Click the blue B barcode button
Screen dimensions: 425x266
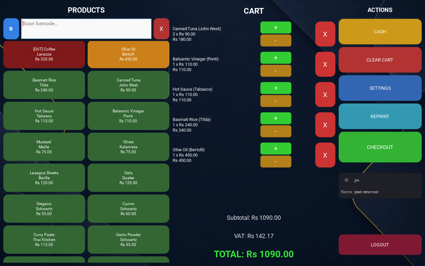11,29
